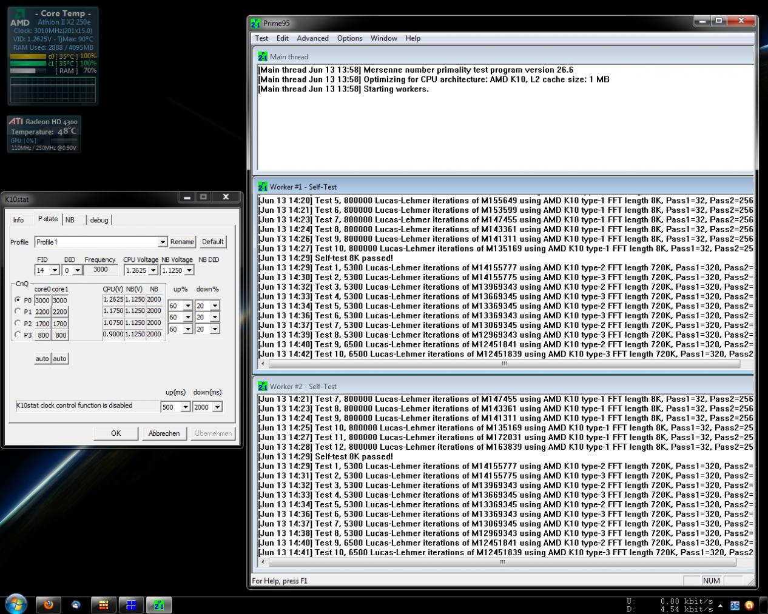768x614 pixels.
Task: Open the FID dropdown showing 14
Action: (54, 270)
